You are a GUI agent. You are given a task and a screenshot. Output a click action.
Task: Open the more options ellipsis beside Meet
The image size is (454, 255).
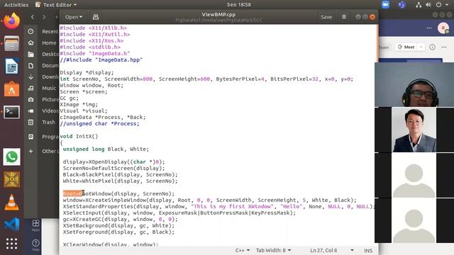(x=444, y=47)
